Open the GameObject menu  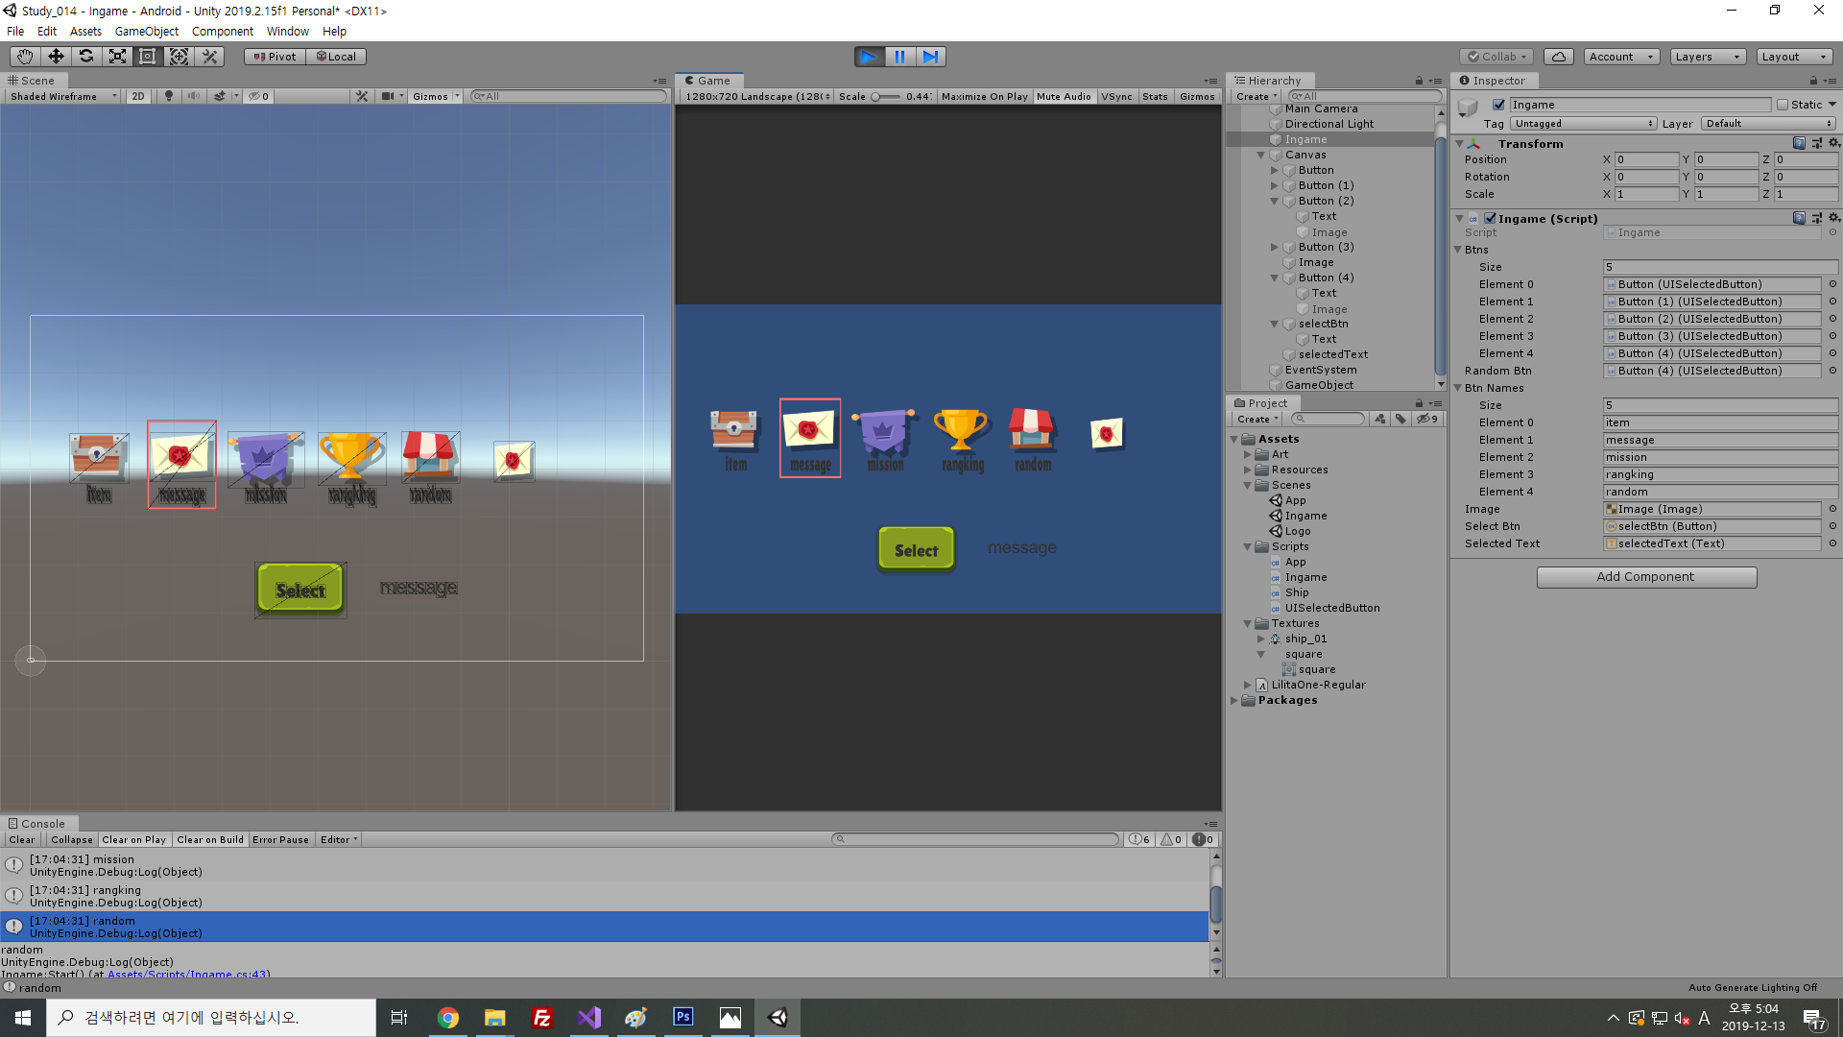pyautogui.click(x=146, y=31)
